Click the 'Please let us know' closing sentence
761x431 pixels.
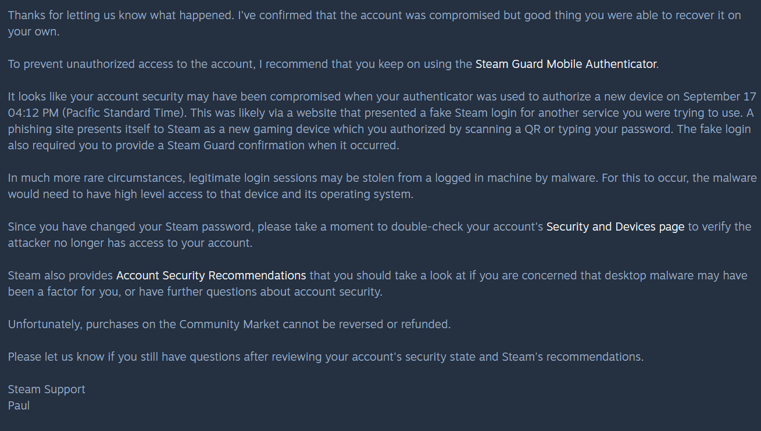(57, 357)
